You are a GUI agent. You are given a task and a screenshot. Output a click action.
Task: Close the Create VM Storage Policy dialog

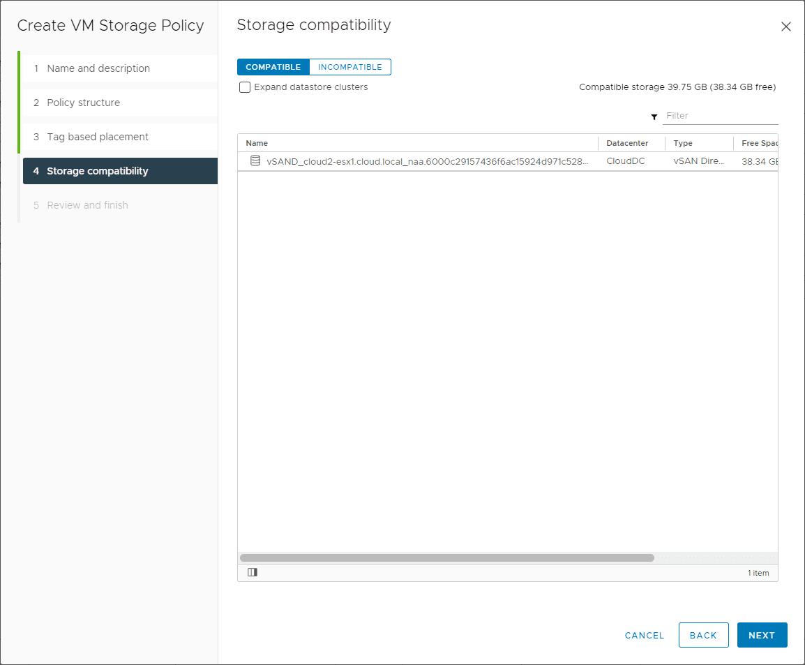(786, 27)
